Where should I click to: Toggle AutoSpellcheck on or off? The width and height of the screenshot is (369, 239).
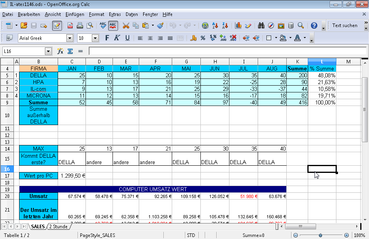tap(113, 25)
